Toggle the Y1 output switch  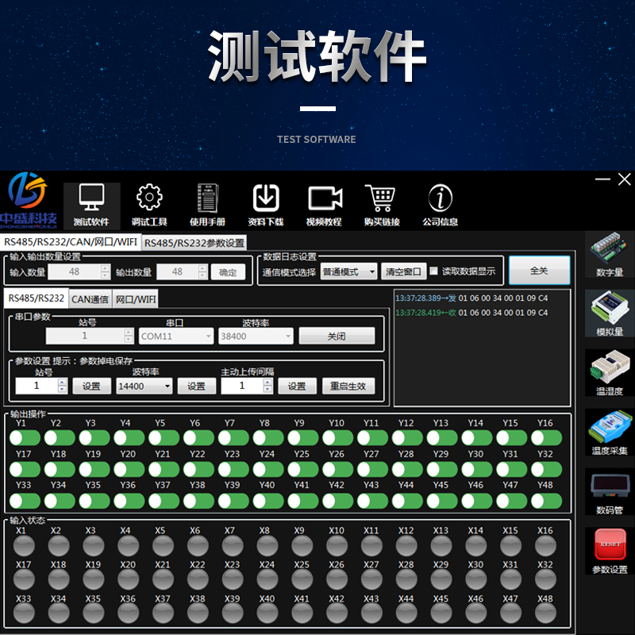25,438
